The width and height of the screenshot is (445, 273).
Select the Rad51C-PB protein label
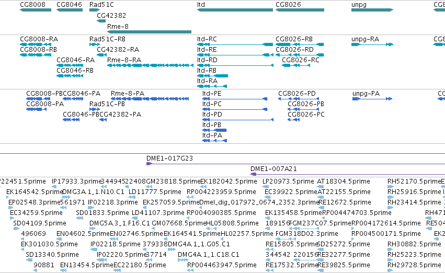tap(107, 104)
